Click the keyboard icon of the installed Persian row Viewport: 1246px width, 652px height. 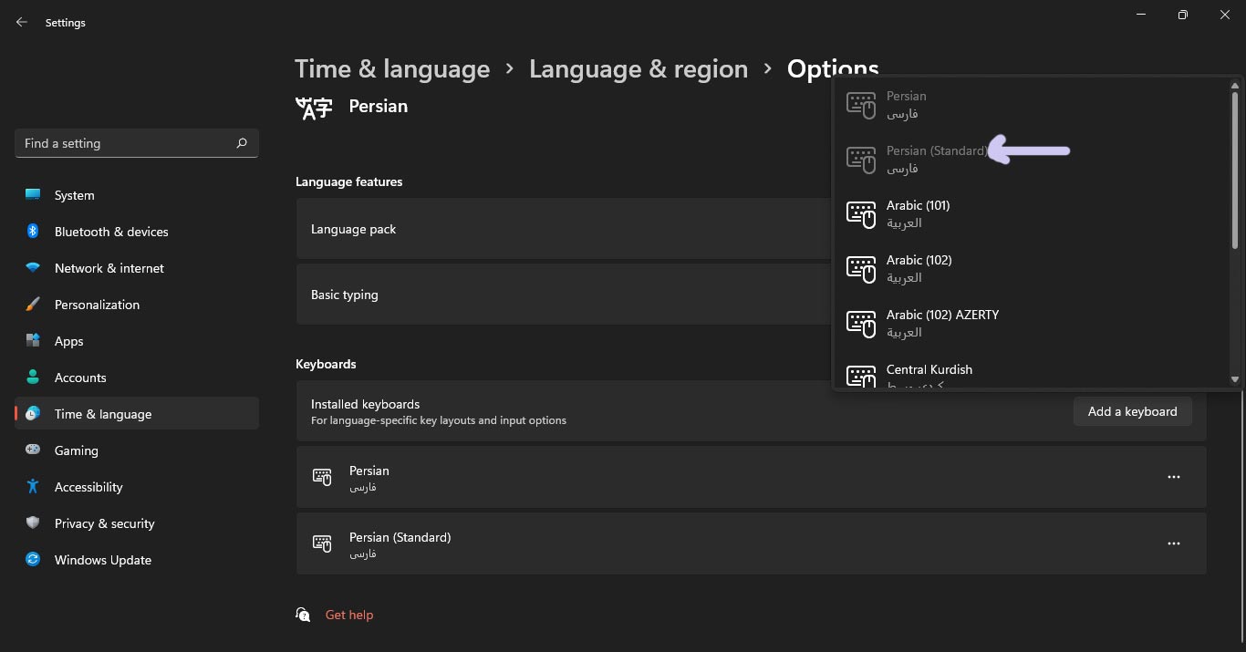pyautogui.click(x=322, y=477)
